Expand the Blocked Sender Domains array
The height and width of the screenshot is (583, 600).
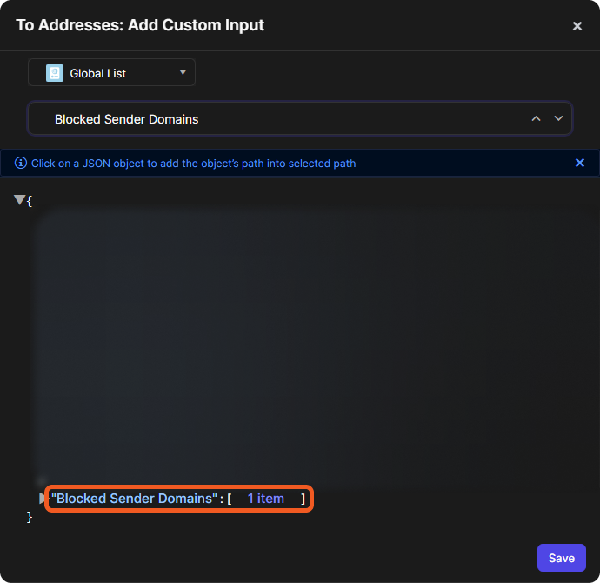[42, 498]
